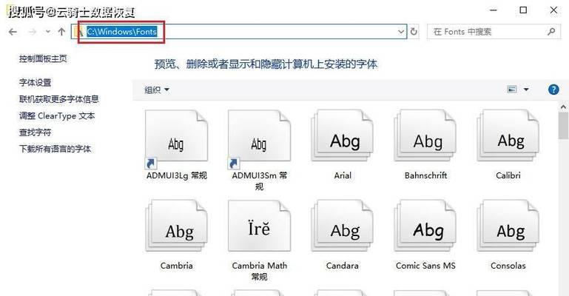Select the Cambria font icon
The image size is (569, 296).
coord(176,226)
